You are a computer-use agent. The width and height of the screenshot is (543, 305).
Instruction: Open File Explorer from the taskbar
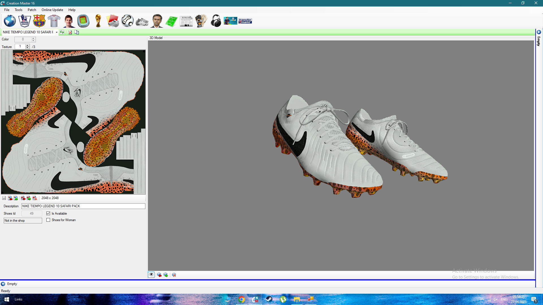[x=297, y=299]
